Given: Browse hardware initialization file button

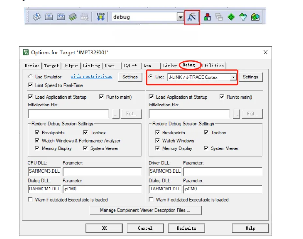Looking at the screenshot, I should click(x=236, y=114).
